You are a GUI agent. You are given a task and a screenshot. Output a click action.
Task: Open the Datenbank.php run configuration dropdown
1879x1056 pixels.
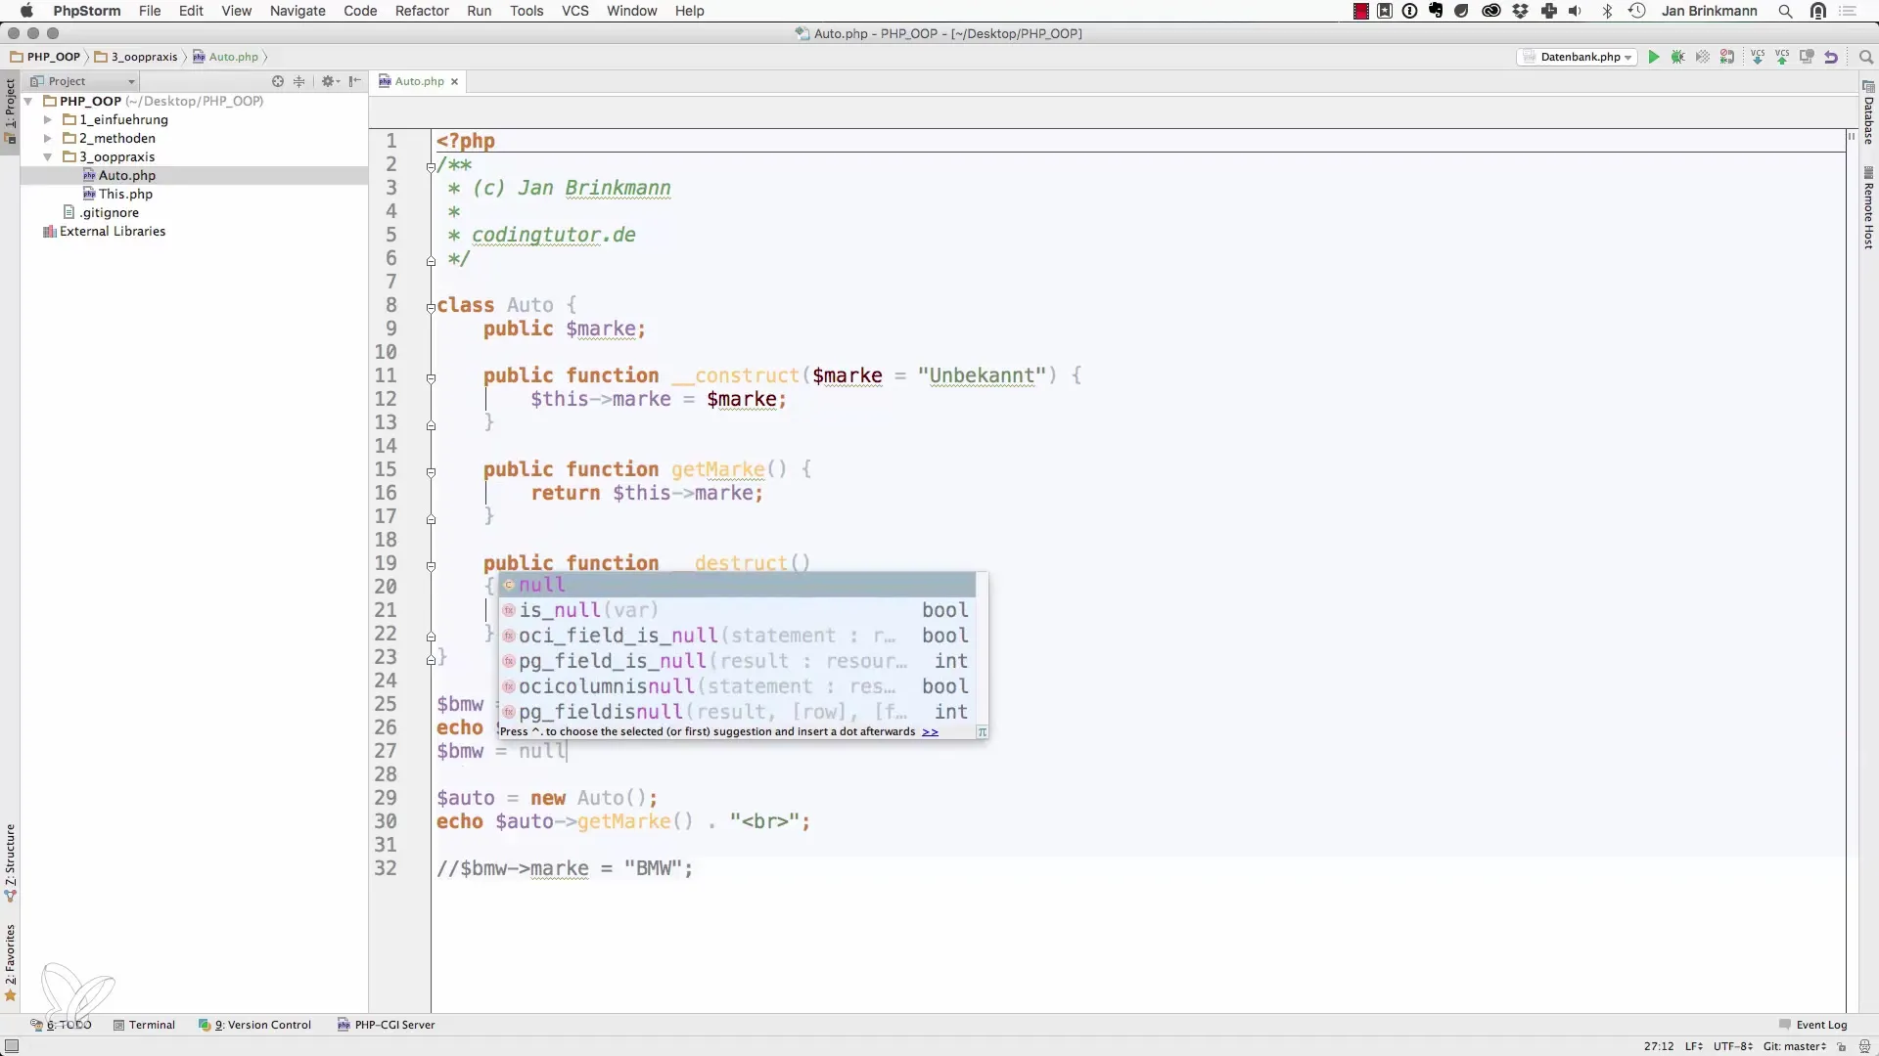coord(1579,57)
